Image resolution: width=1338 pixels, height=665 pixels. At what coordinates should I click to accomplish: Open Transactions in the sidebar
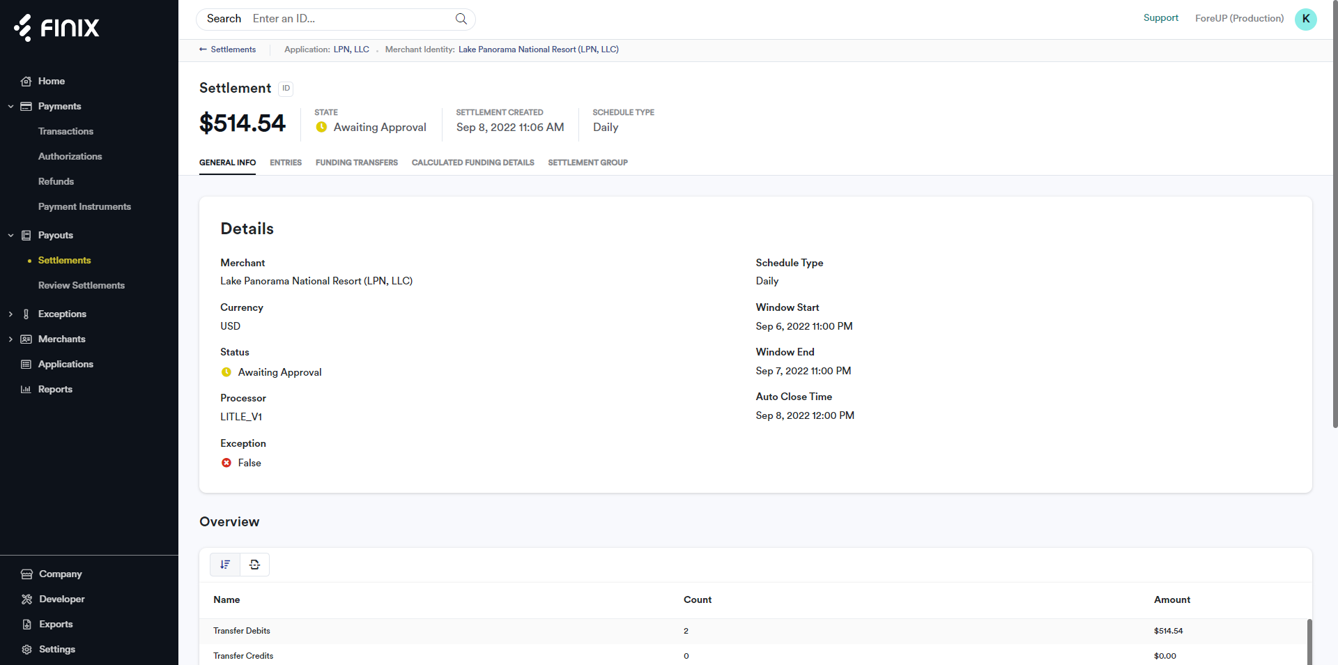[66, 132]
